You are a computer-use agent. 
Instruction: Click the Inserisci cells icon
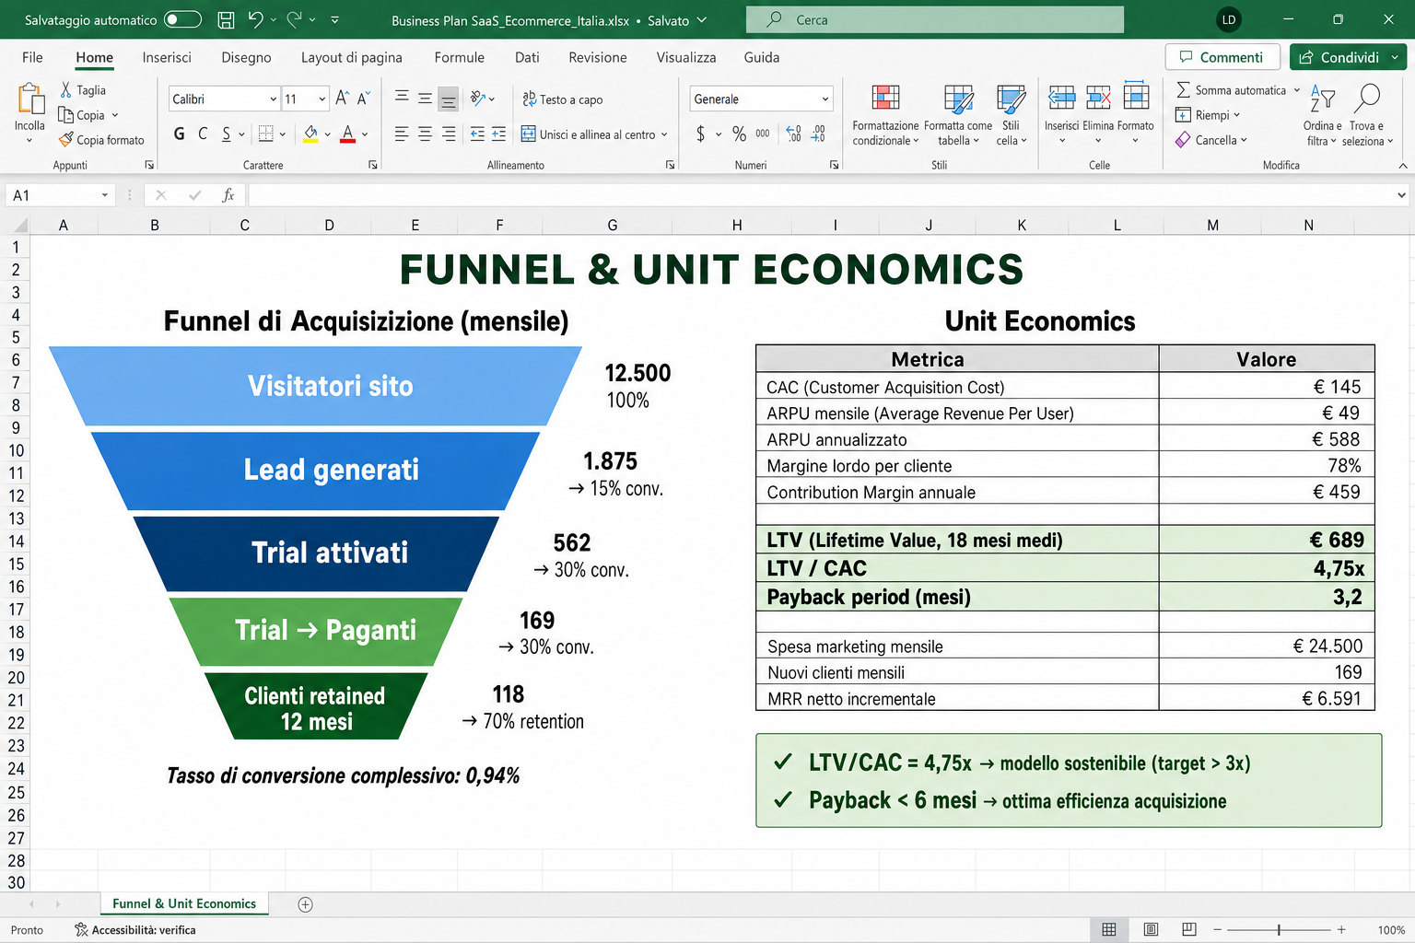click(1061, 97)
